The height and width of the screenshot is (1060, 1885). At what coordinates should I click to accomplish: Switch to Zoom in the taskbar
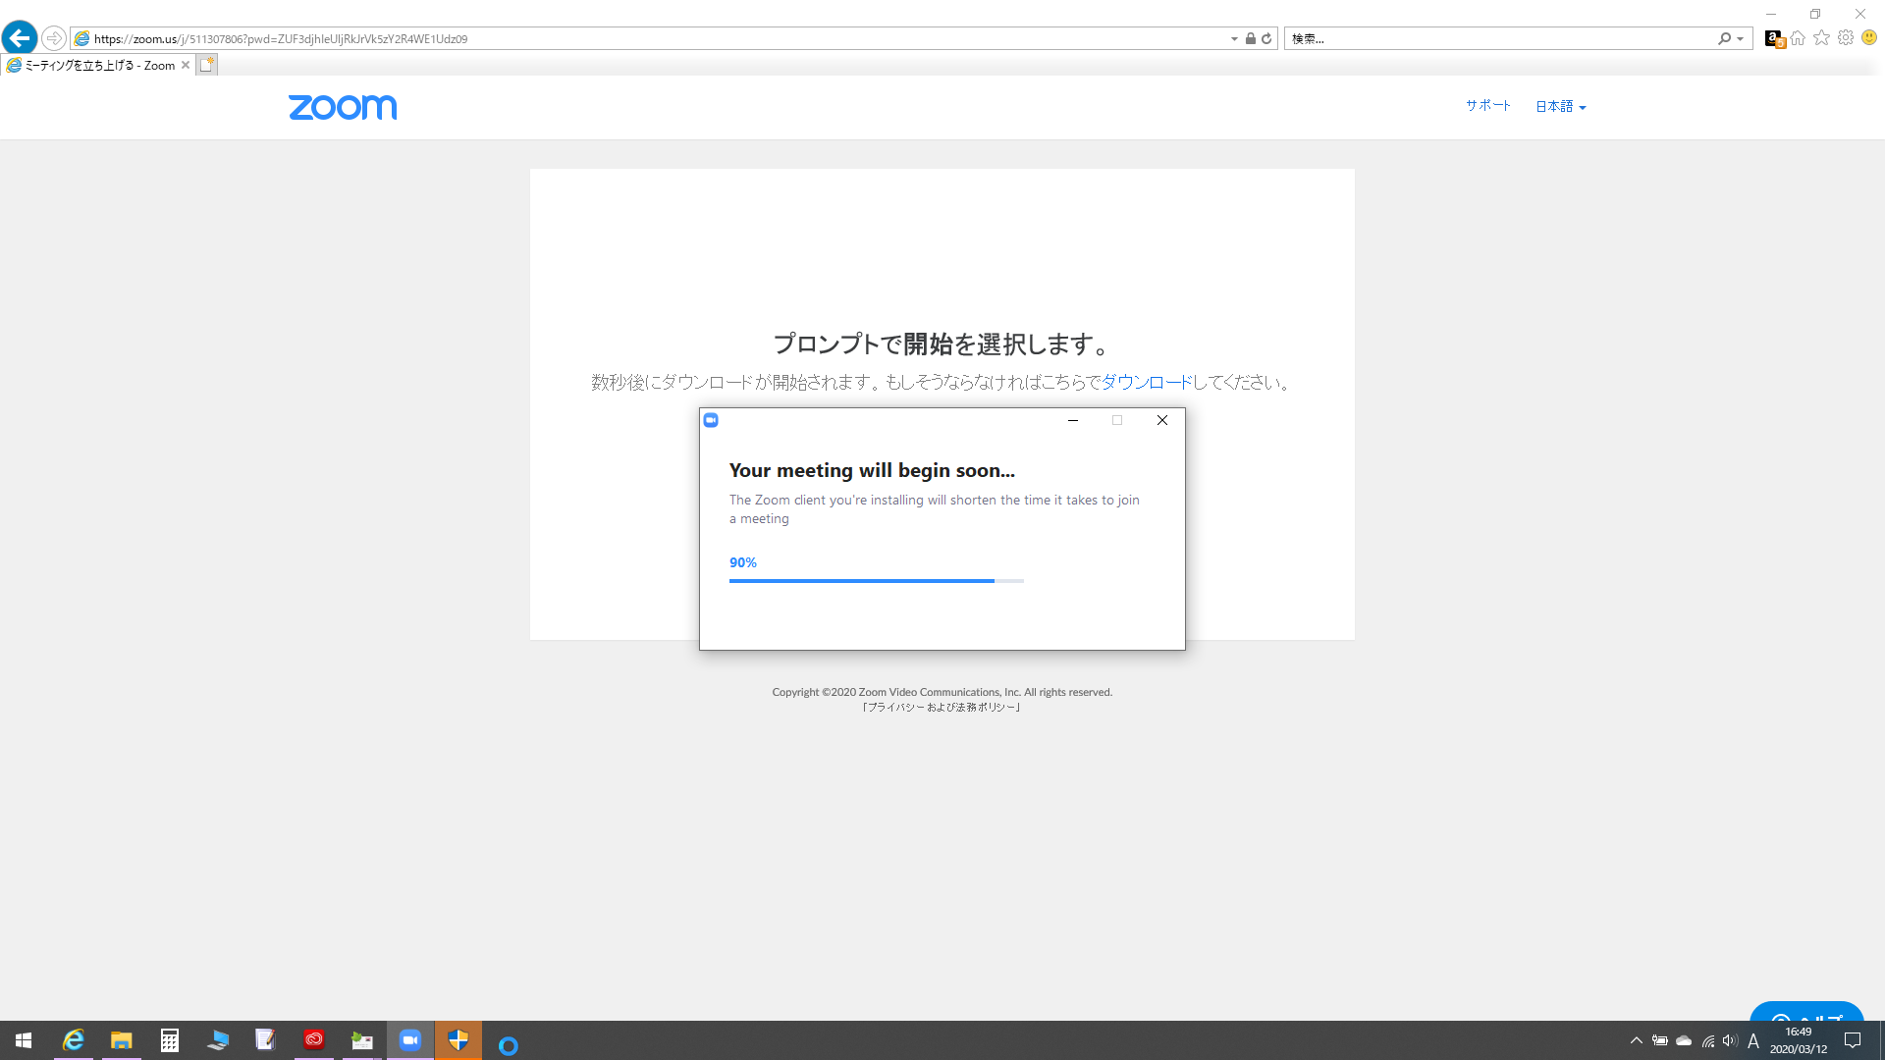click(410, 1040)
